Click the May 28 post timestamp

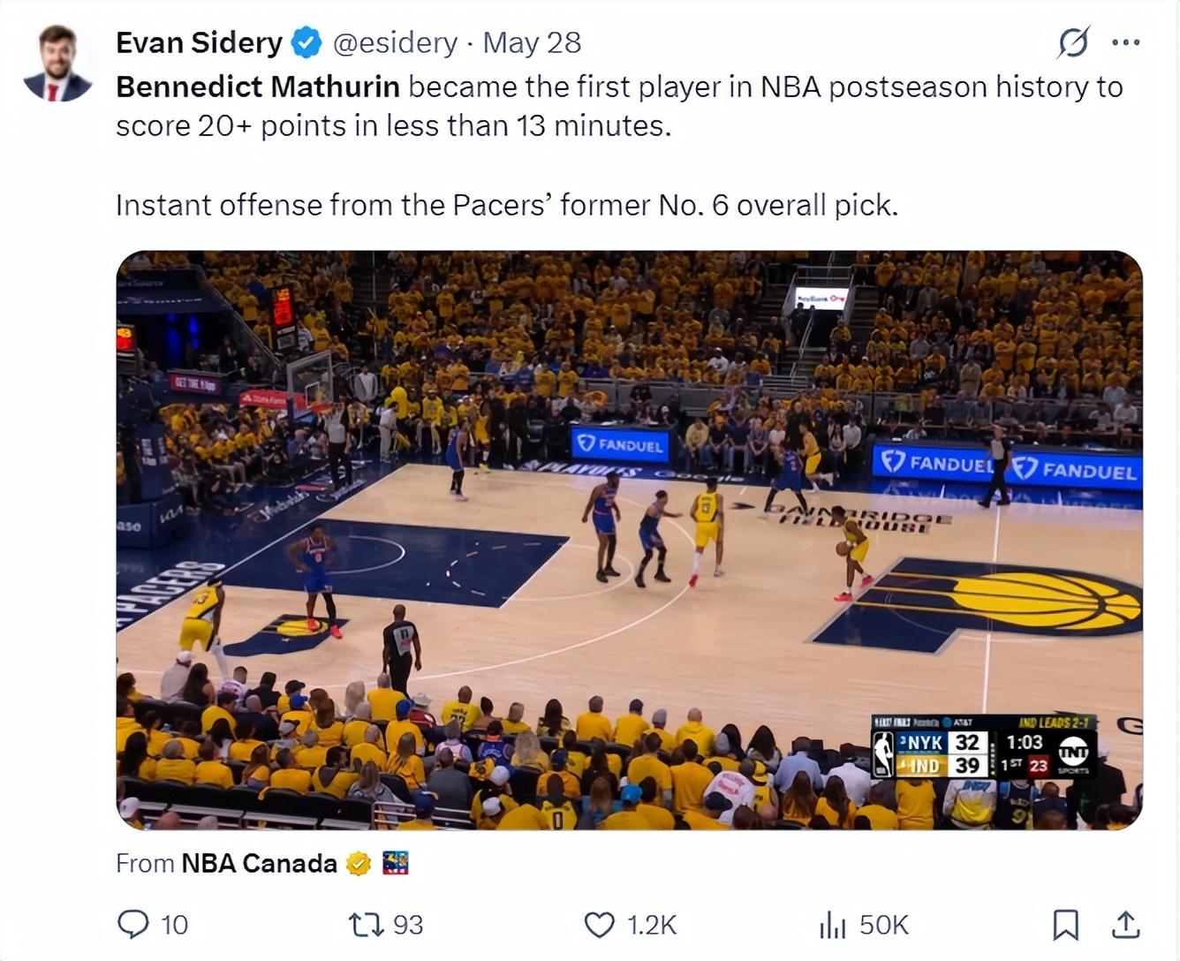click(x=532, y=42)
